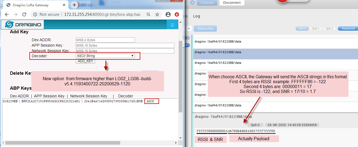Click the vertical page scrollbar in Chrome
The height and width of the screenshot is (147, 358).
(180, 77)
